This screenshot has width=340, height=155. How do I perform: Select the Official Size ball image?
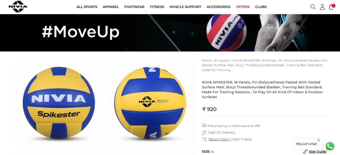click(150, 103)
